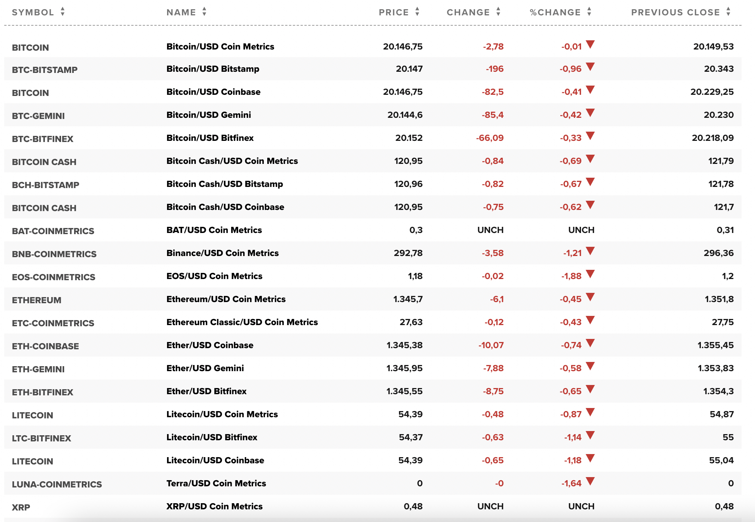
Task: Open the BCH-BITSTAMP symbol link
Action: [x=46, y=185]
